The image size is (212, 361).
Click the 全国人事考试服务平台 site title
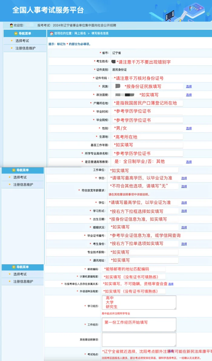click(x=48, y=10)
